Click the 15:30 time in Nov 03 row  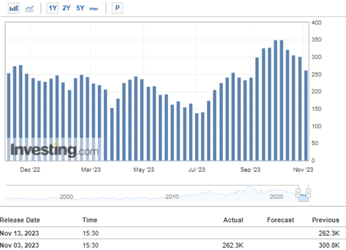(x=90, y=245)
